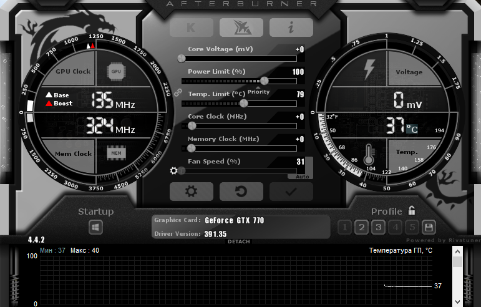The image size is (481, 307).
Task: Click the Profile label
Action: coord(387,212)
